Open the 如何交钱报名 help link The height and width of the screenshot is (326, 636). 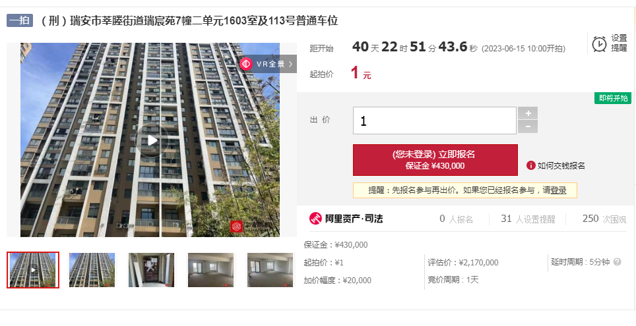(561, 165)
